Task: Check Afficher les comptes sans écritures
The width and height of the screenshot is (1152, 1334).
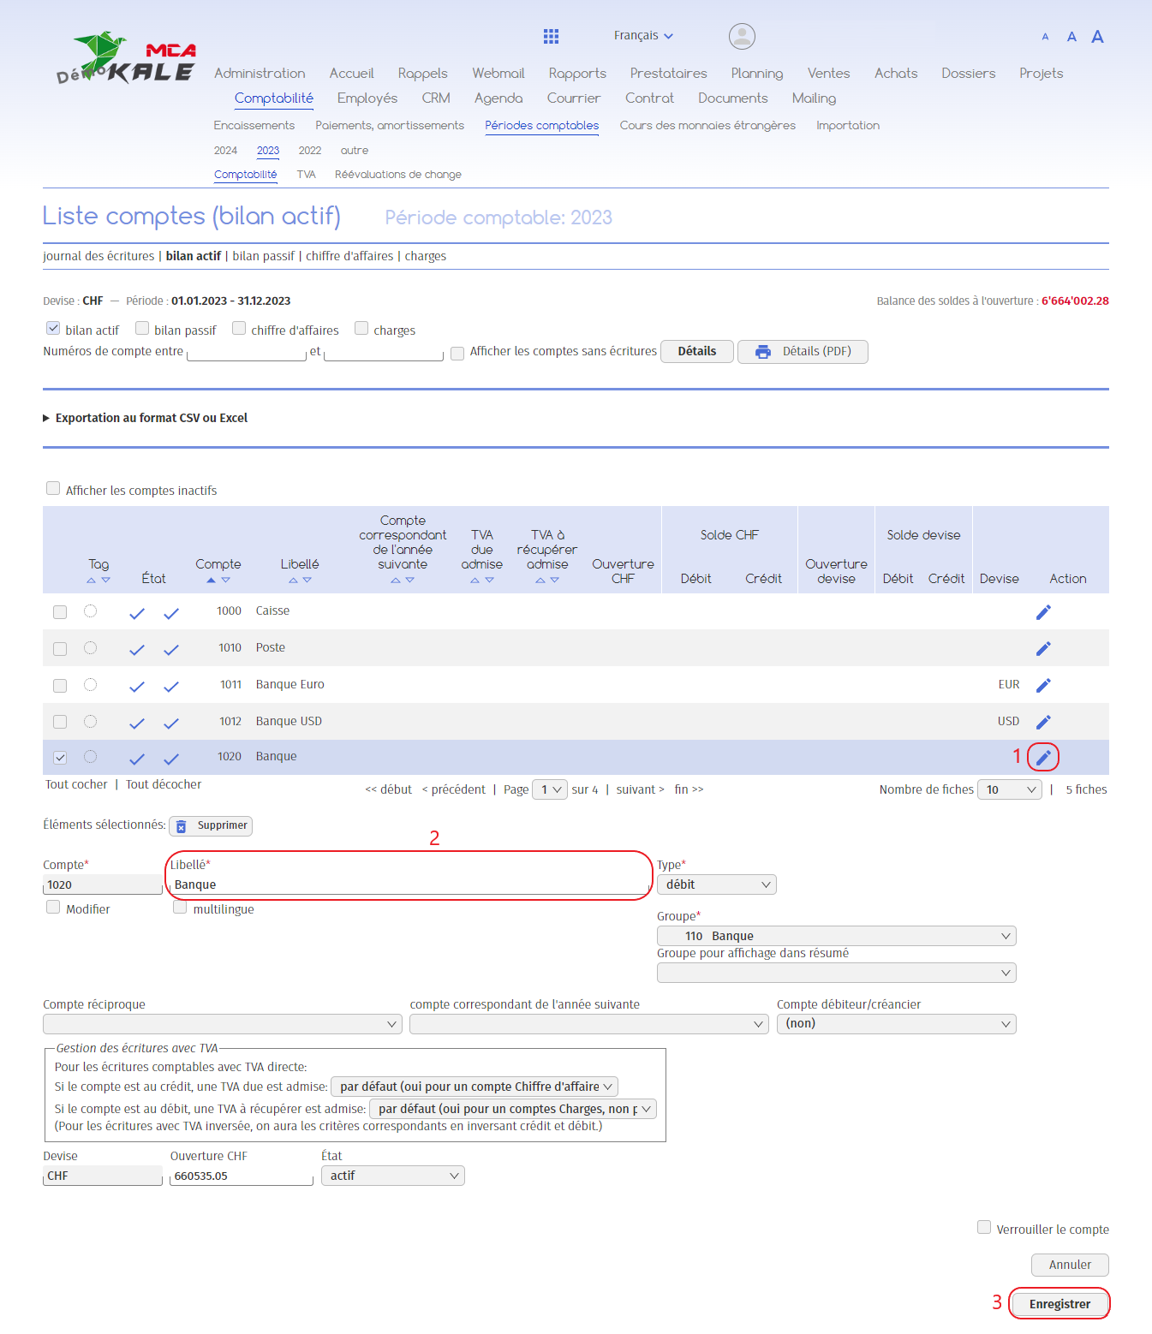Action: pos(457,353)
